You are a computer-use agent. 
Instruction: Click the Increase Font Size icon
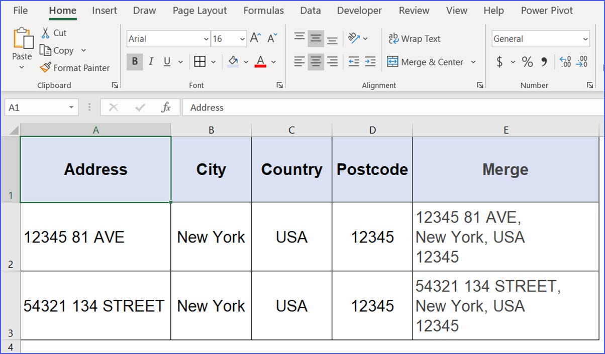[255, 38]
